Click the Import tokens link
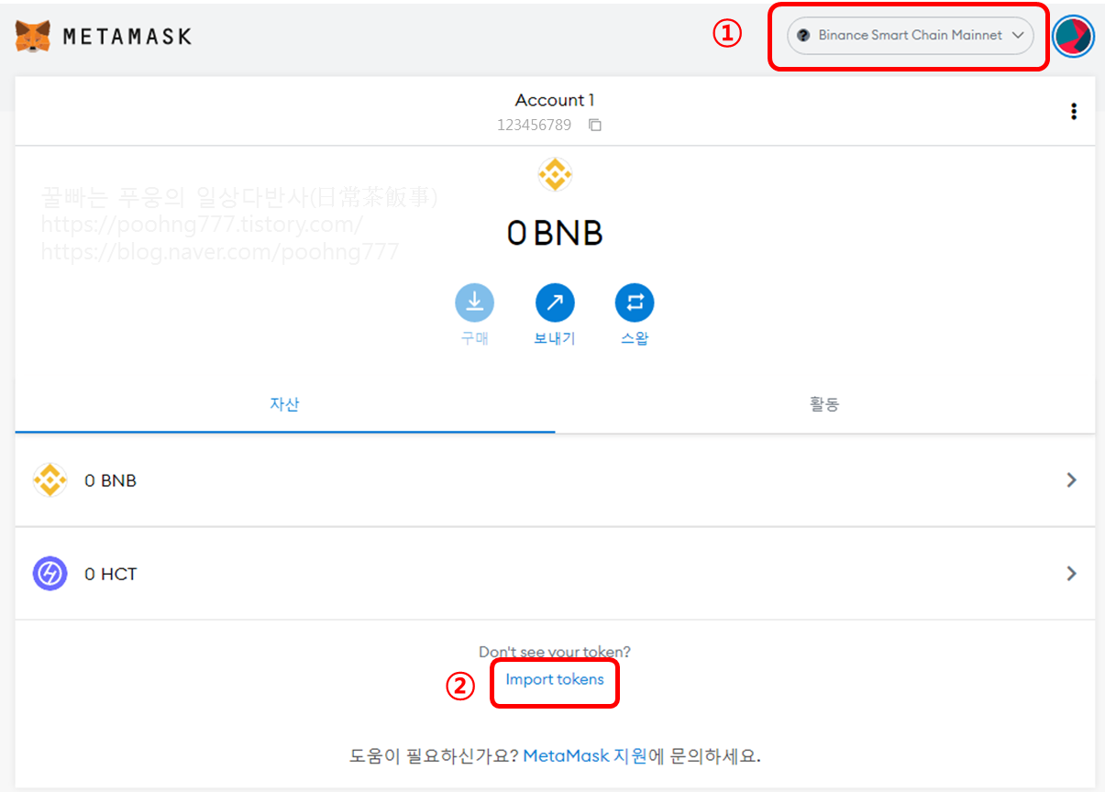The height and width of the screenshot is (792, 1105). tap(555, 679)
